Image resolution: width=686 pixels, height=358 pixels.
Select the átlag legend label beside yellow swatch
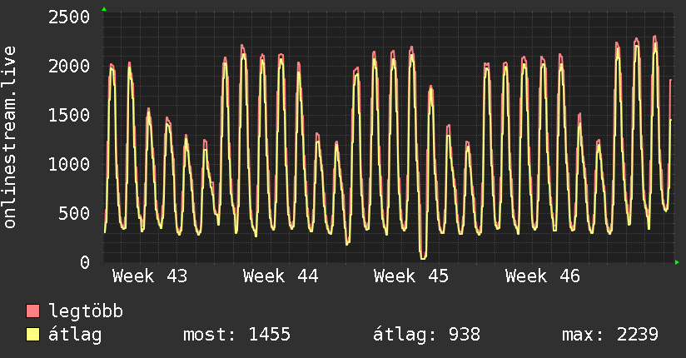(75, 335)
